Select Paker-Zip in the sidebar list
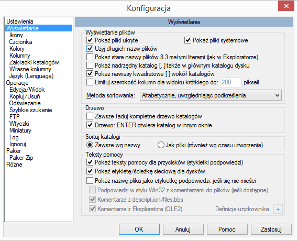The image size is (298, 241). pyautogui.click(x=21, y=158)
